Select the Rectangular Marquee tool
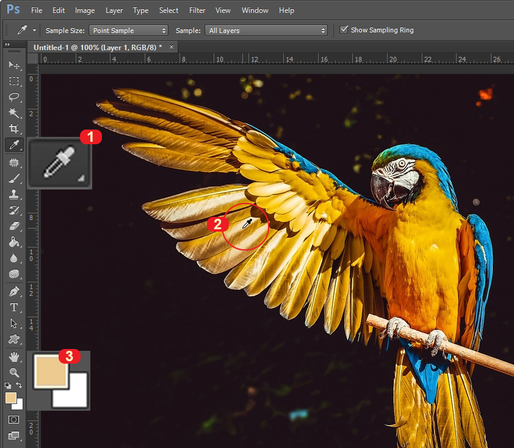 (x=14, y=81)
